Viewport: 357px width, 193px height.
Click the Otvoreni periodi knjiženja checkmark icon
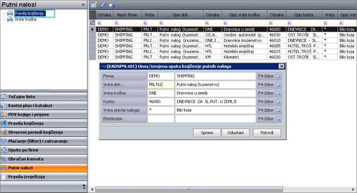click(3, 132)
